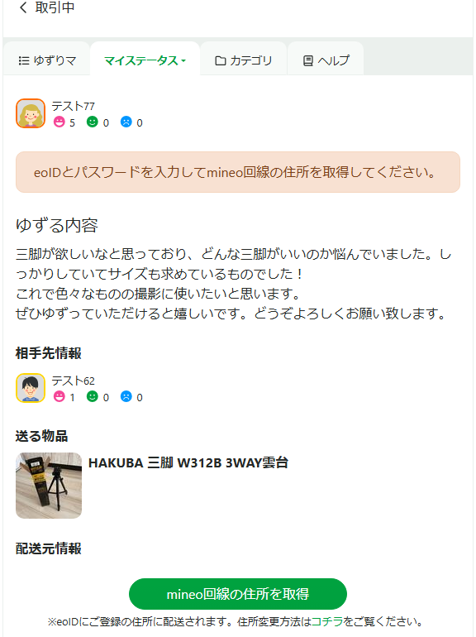Click the blue bad rating icon of テスト62
Screen dimensions: 476x637
coord(126,396)
